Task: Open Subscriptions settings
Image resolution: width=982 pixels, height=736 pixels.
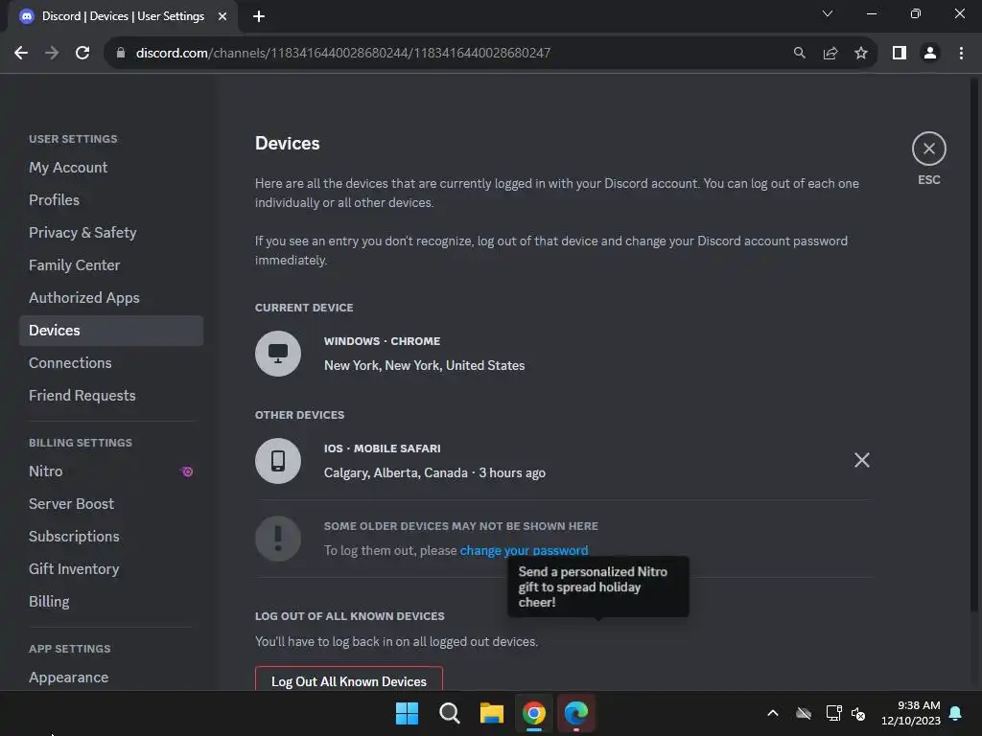Action: [111, 537]
